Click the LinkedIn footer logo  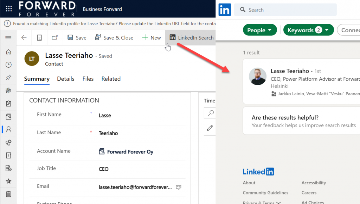pos(258,172)
